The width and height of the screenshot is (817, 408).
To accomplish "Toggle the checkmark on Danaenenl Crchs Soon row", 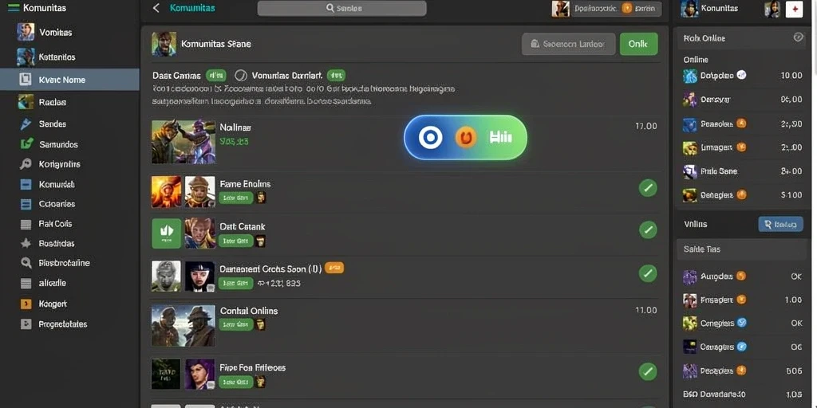I will tap(648, 273).
